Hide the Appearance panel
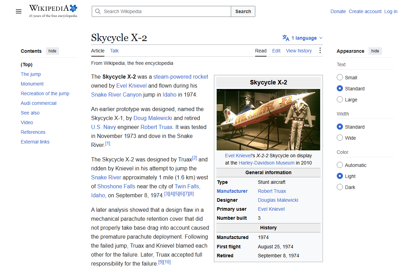The image size is (414, 269). tap(375, 51)
